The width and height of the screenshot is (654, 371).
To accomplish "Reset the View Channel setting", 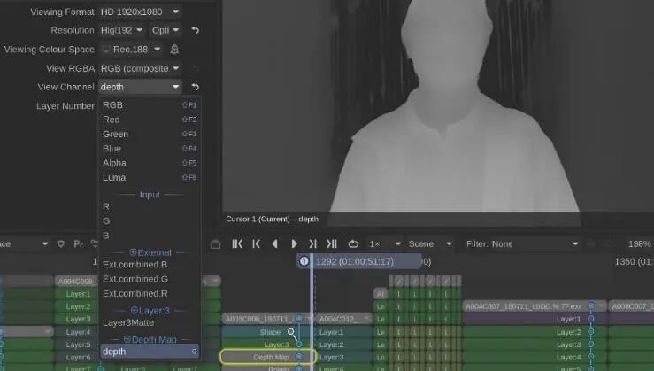I will pyautogui.click(x=195, y=88).
